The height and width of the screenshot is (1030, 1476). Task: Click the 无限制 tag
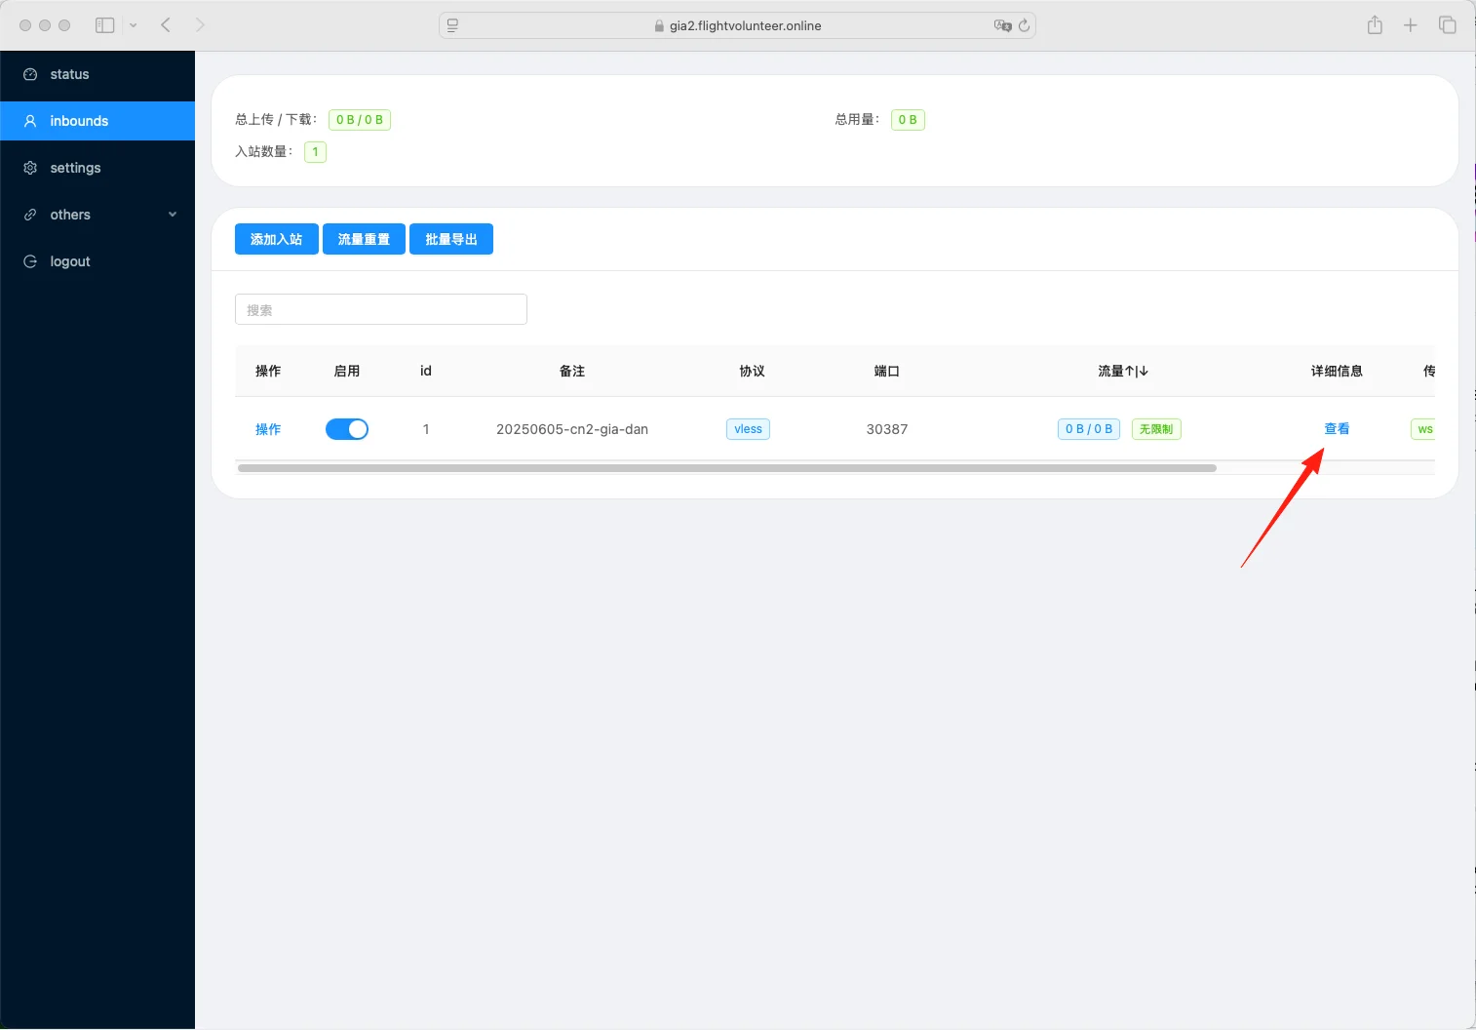[1156, 429]
